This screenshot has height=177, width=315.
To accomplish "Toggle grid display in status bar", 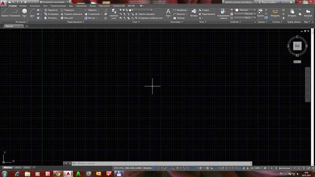I will pos(155,168).
